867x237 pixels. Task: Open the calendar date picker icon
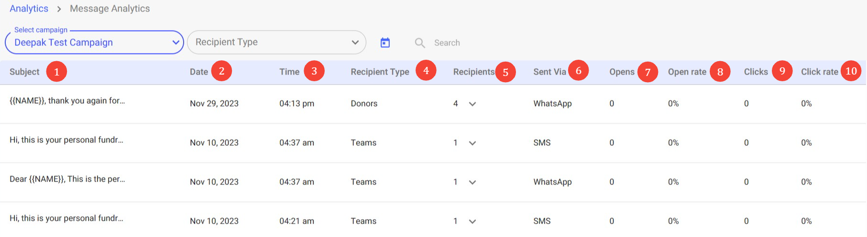tap(385, 43)
